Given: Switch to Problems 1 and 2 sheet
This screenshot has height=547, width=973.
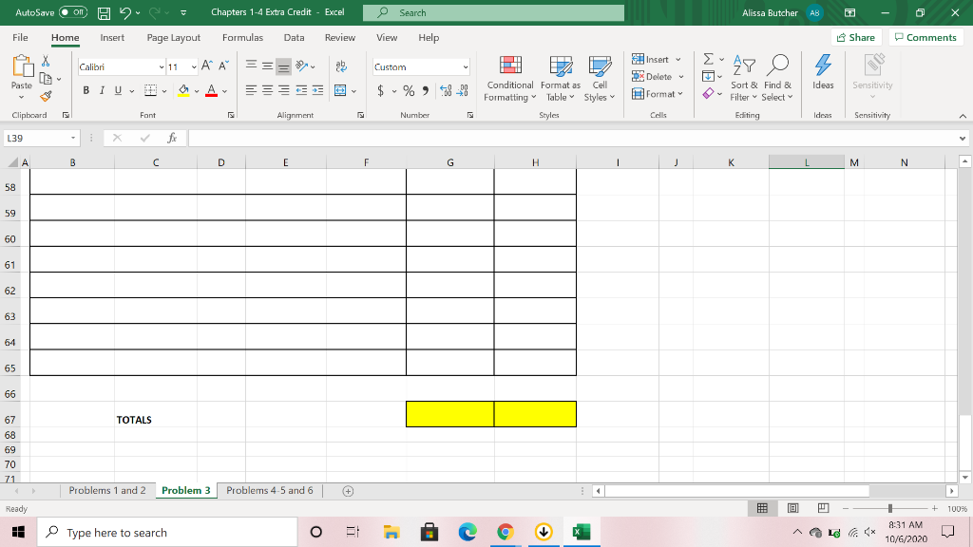Looking at the screenshot, I should pyautogui.click(x=107, y=491).
